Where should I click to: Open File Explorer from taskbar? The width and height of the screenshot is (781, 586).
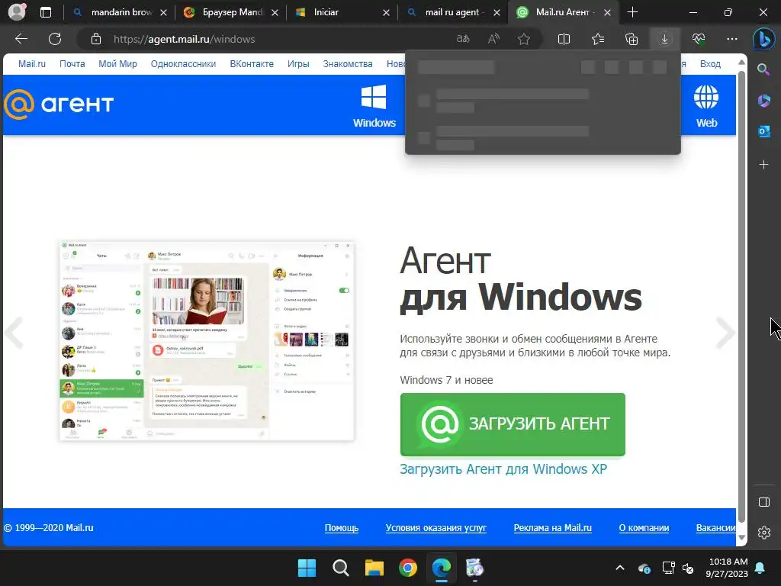pos(374,568)
